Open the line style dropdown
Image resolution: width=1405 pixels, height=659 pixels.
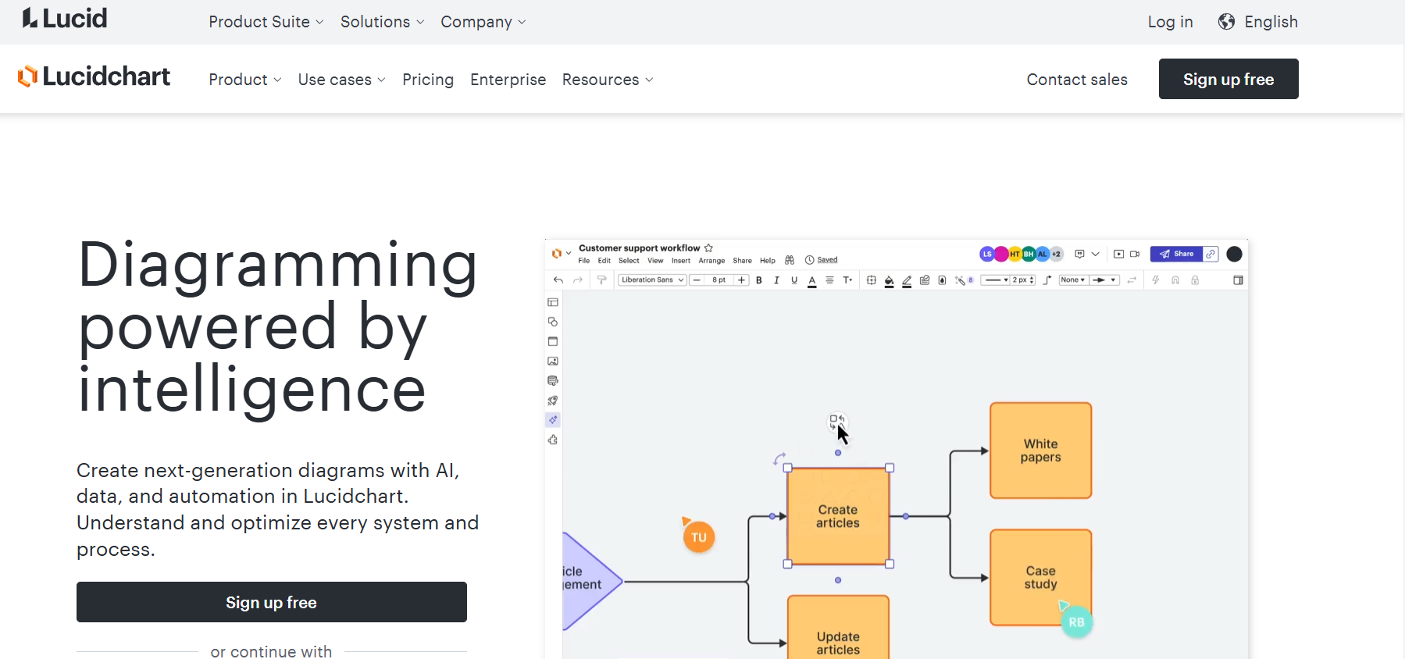996,280
